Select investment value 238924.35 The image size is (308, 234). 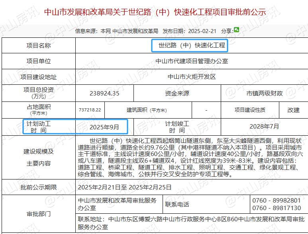point(104,94)
